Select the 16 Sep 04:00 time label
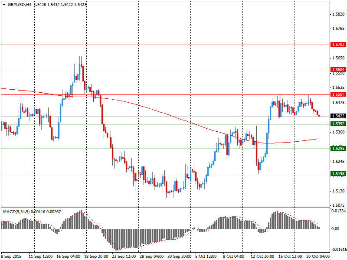The height and width of the screenshot is (260, 347). (69, 257)
